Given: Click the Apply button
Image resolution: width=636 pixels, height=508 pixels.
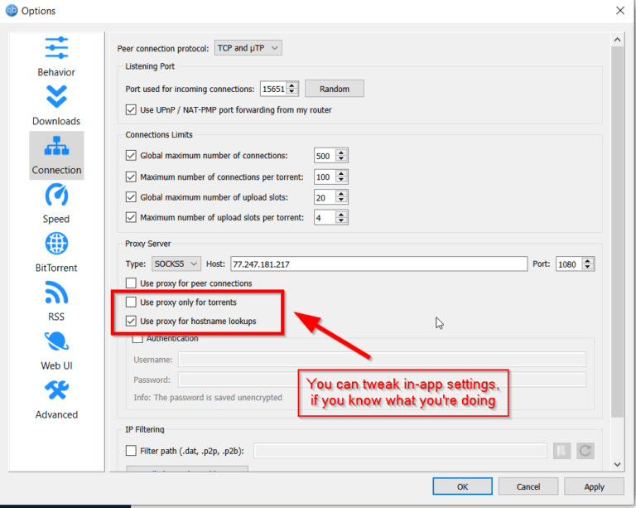Looking at the screenshot, I should pyautogui.click(x=594, y=486).
